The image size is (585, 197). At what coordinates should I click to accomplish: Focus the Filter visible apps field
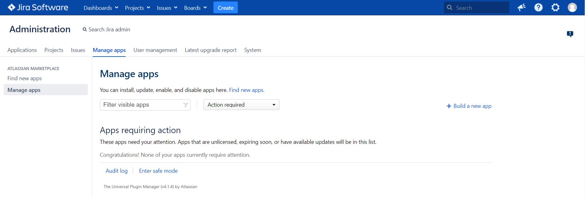pyautogui.click(x=145, y=105)
